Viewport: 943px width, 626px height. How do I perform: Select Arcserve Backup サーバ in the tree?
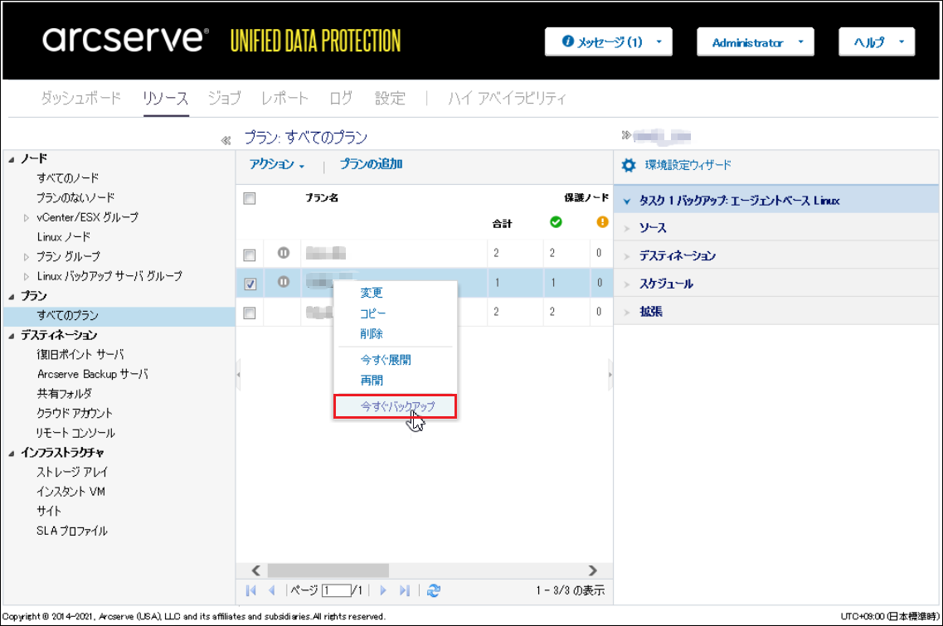(x=93, y=374)
